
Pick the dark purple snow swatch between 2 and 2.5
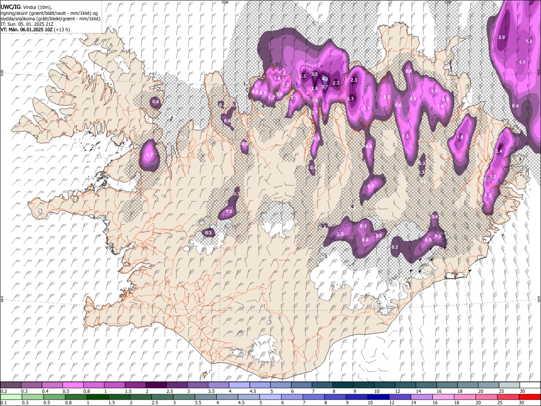(x=156, y=385)
